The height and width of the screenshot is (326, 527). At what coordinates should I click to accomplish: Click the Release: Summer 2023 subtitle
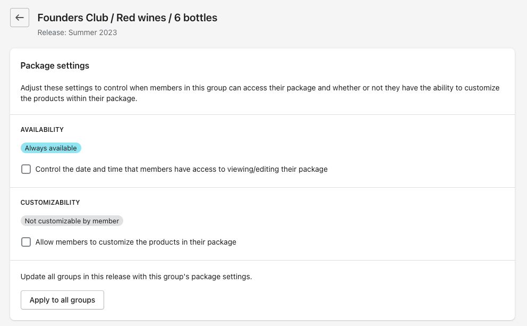point(77,32)
